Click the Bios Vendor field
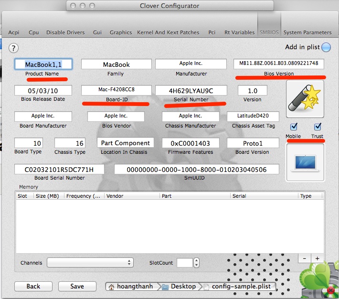Image resolution: width=339 pixels, height=299 pixels. tap(116, 117)
